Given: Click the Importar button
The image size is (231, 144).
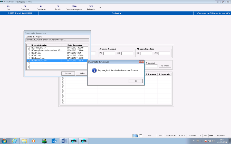Looking at the screenshot, I should pyautogui.click(x=68, y=73).
